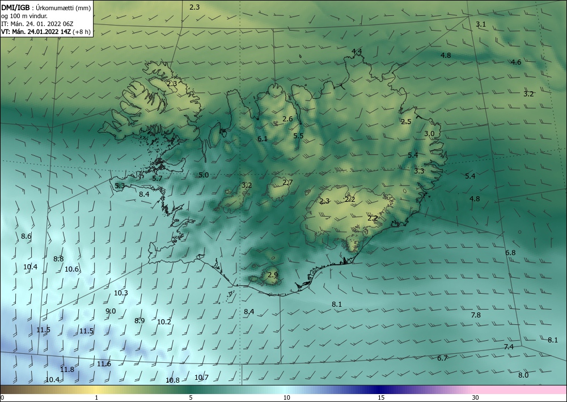Select the 6.1 value on the map

[263, 139]
